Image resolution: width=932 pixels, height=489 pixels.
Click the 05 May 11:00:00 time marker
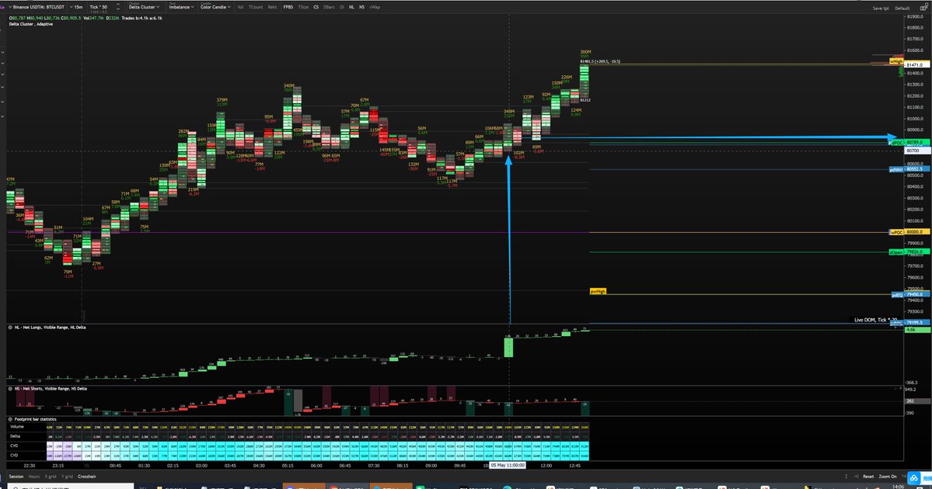[508, 466]
